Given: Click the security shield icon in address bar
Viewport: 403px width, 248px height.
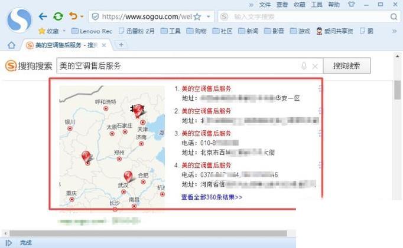Looking at the screenshot, I should 95,17.
